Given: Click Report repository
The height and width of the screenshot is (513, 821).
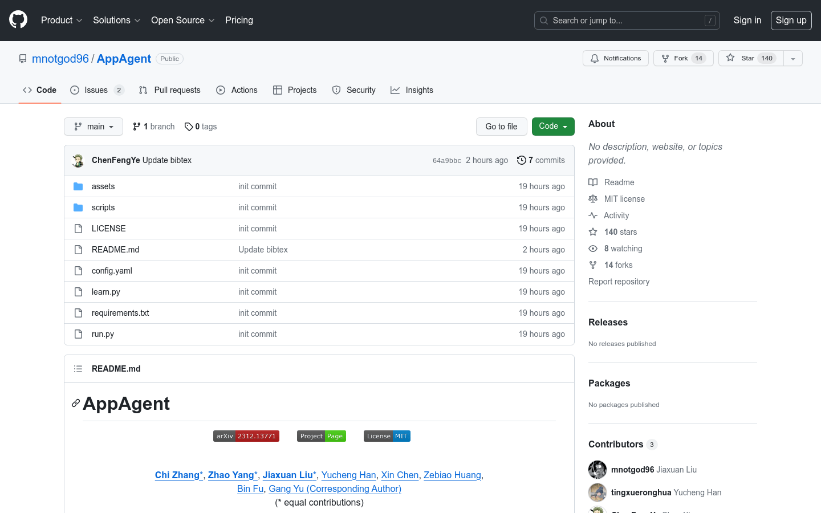Looking at the screenshot, I should pyautogui.click(x=619, y=282).
